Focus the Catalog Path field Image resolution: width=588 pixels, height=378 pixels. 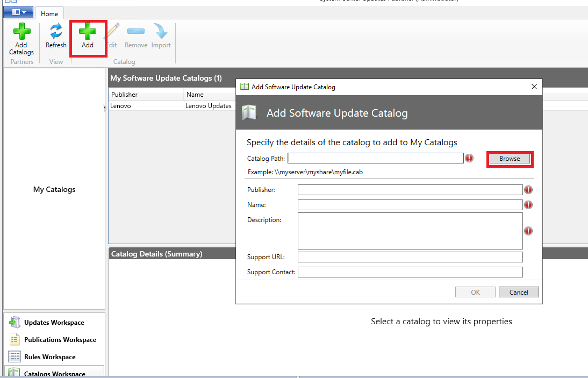(x=376, y=158)
